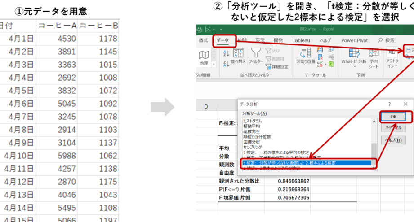Expand the Outline (アウトライン) dropdown
414x222 pixels.
(x=392, y=57)
